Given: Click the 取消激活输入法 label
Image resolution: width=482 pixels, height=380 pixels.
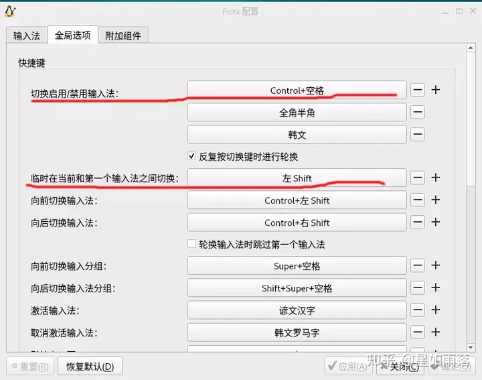Looking at the screenshot, I should [x=64, y=332].
